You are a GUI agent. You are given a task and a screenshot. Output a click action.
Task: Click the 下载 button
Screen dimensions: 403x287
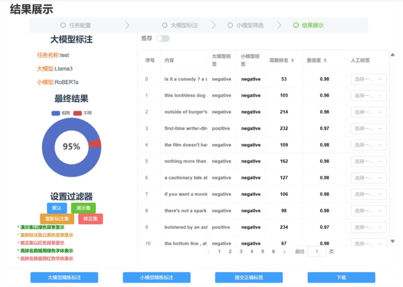point(341,278)
